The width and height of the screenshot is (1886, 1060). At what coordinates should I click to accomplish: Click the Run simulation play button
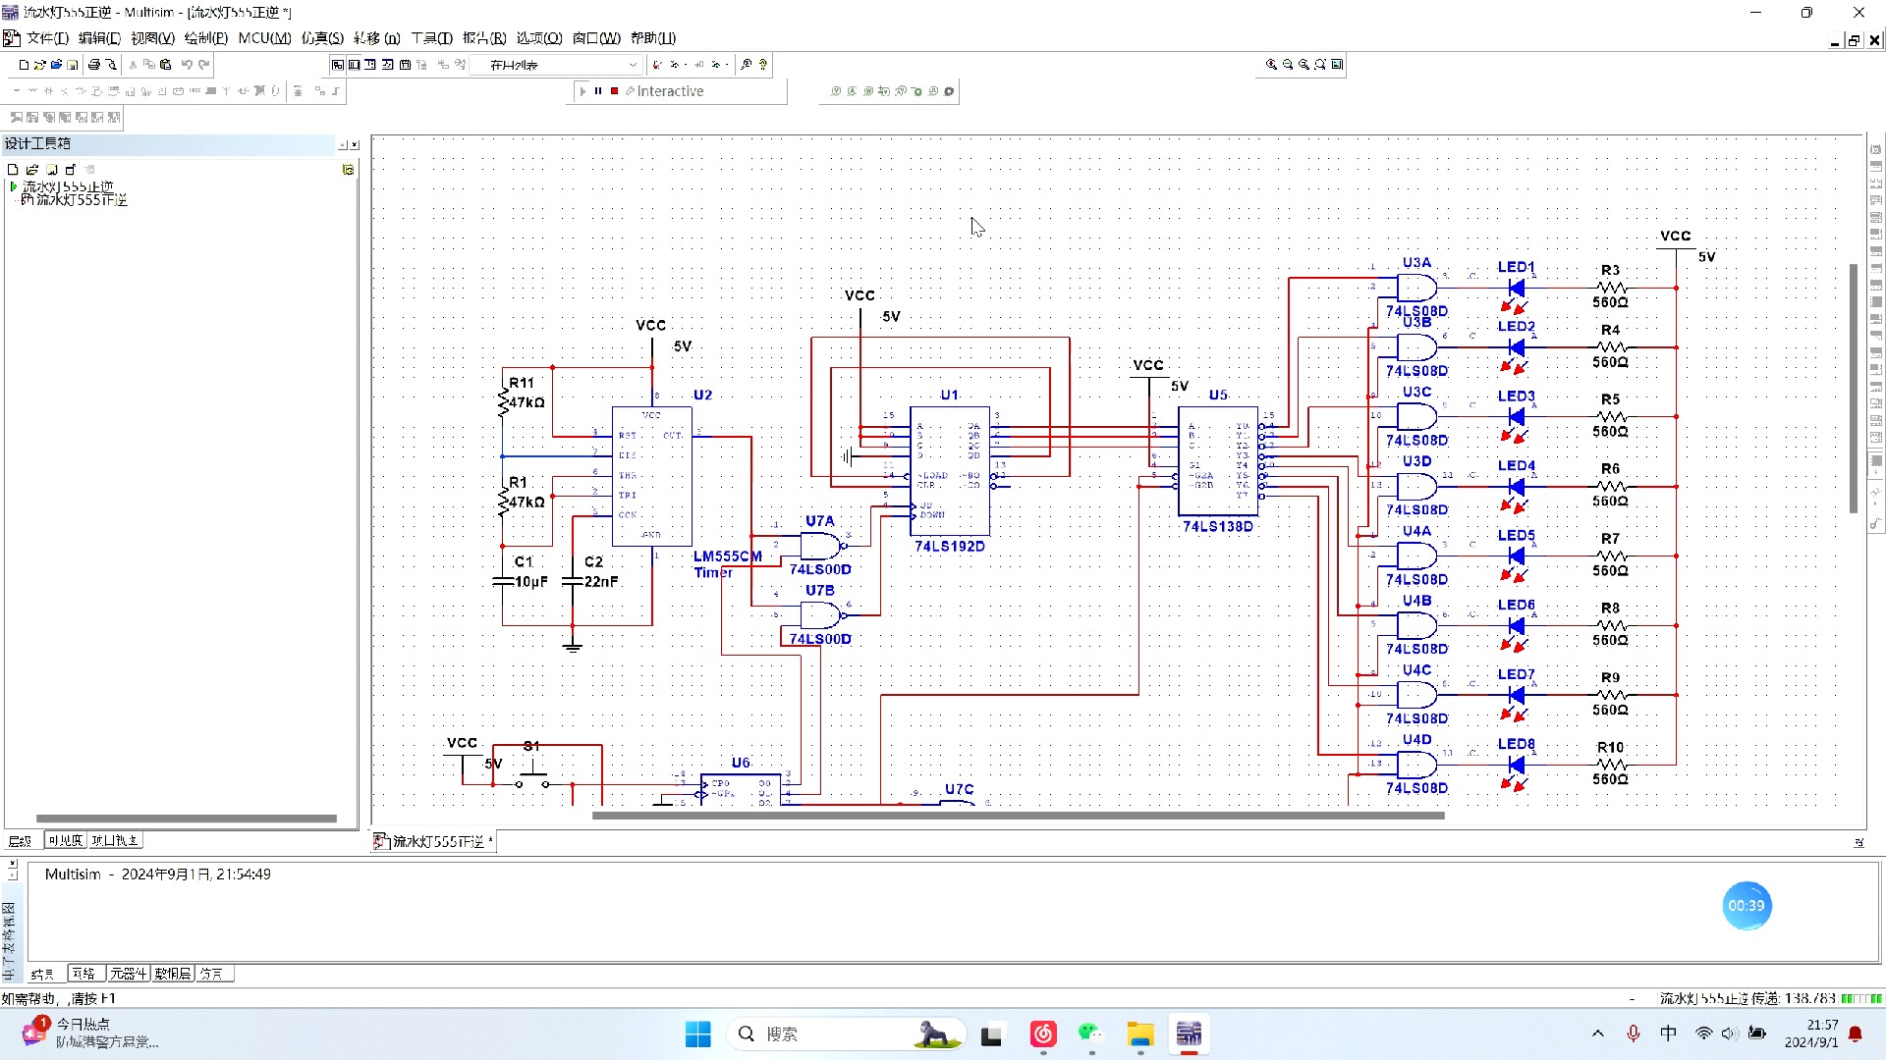582,91
